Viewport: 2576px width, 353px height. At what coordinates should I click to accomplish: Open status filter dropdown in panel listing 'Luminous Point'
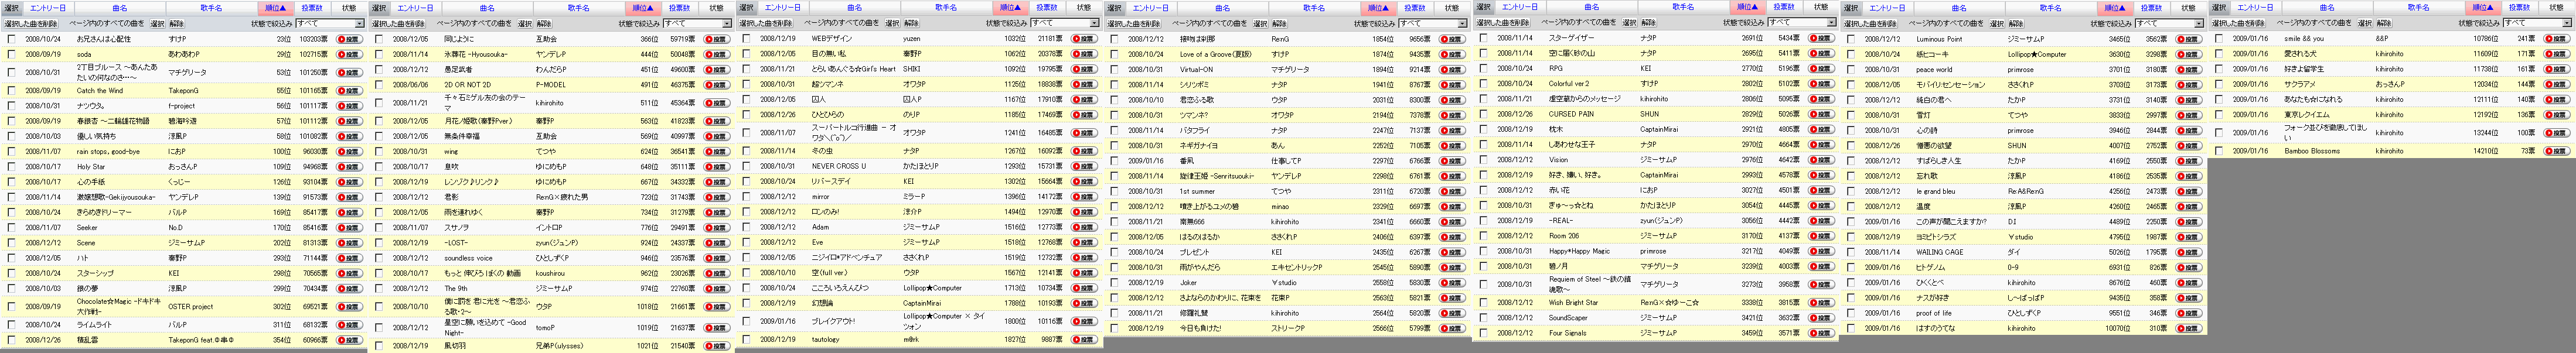coord(2170,23)
